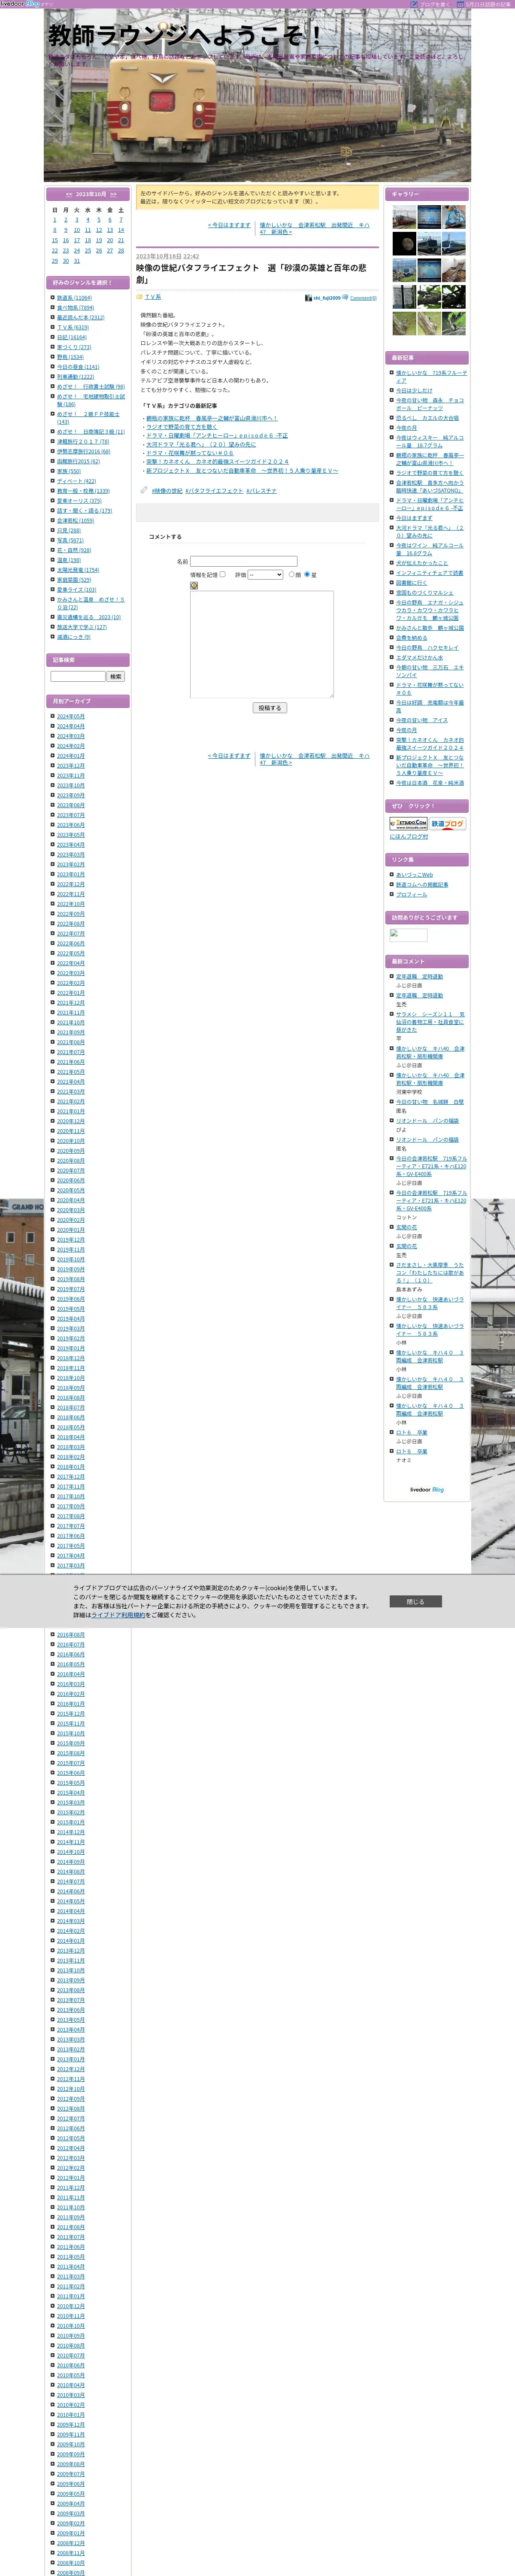Click the livedoor Blog footer logo in right sidebar
Image resolution: width=515 pixels, height=2576 pixels.
pyautogui.click(x=427, y=1489)
